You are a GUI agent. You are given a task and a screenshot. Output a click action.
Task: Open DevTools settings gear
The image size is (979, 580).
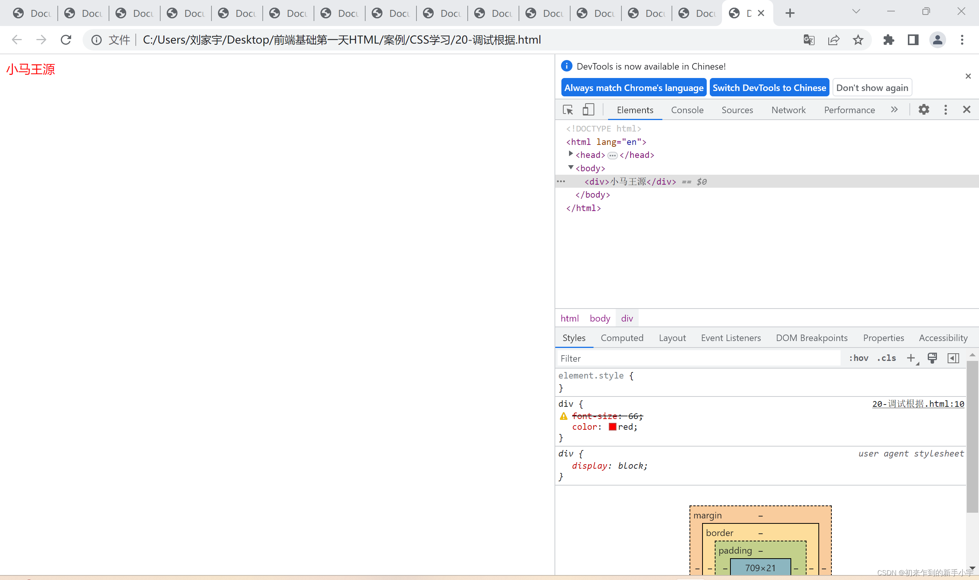click(x=924, y=109)
